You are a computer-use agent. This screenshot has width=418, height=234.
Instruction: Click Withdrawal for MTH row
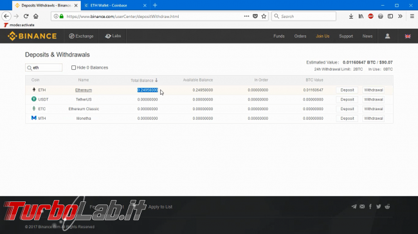point(373,119)
